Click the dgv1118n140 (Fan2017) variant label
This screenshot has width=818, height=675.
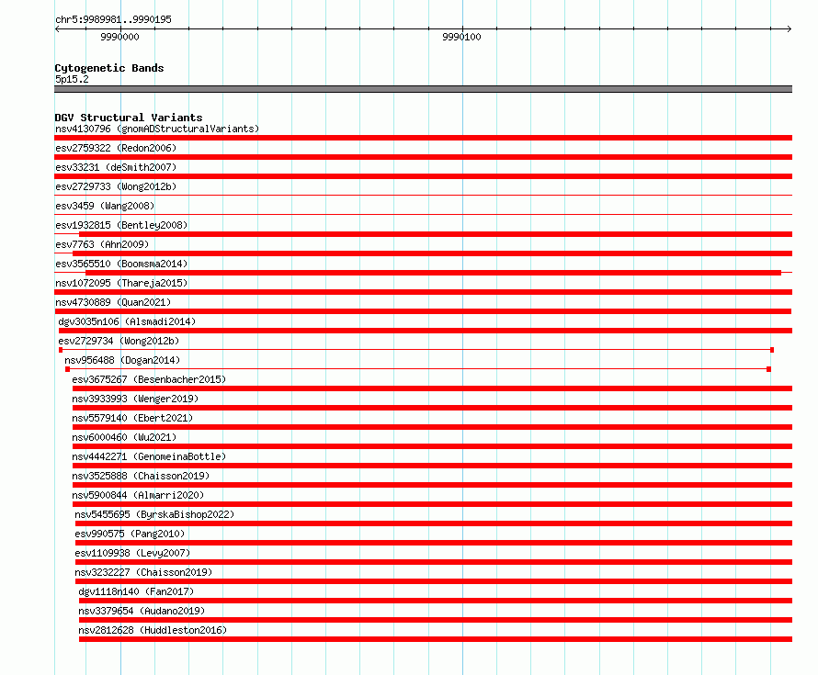136,591
